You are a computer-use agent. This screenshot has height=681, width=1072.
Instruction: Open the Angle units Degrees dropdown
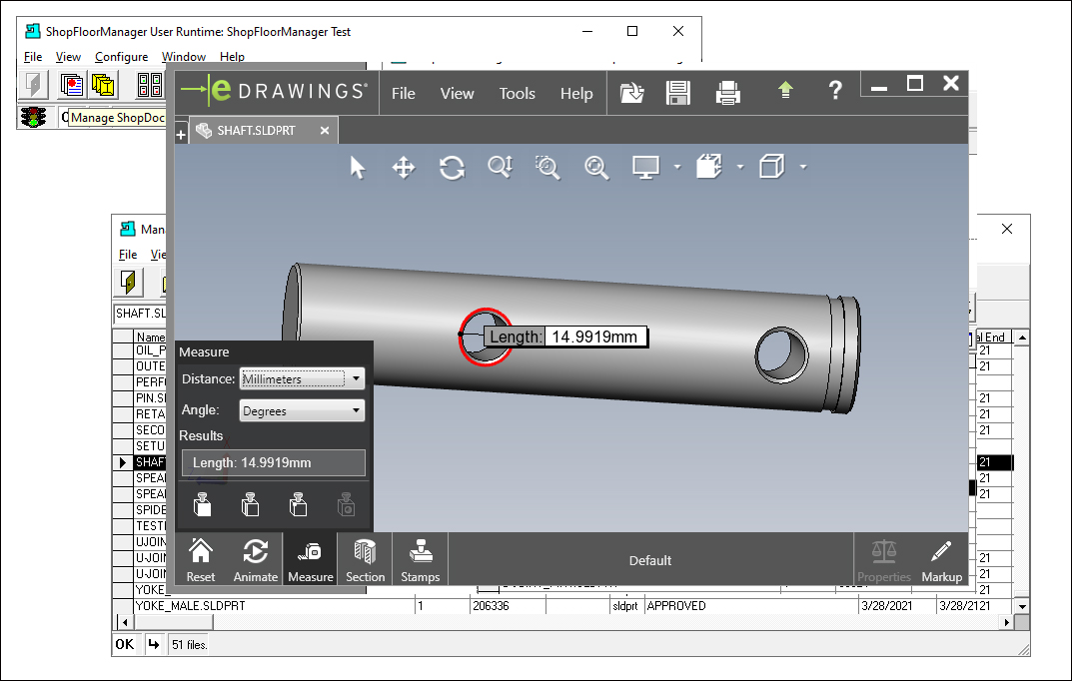[302, 410]
